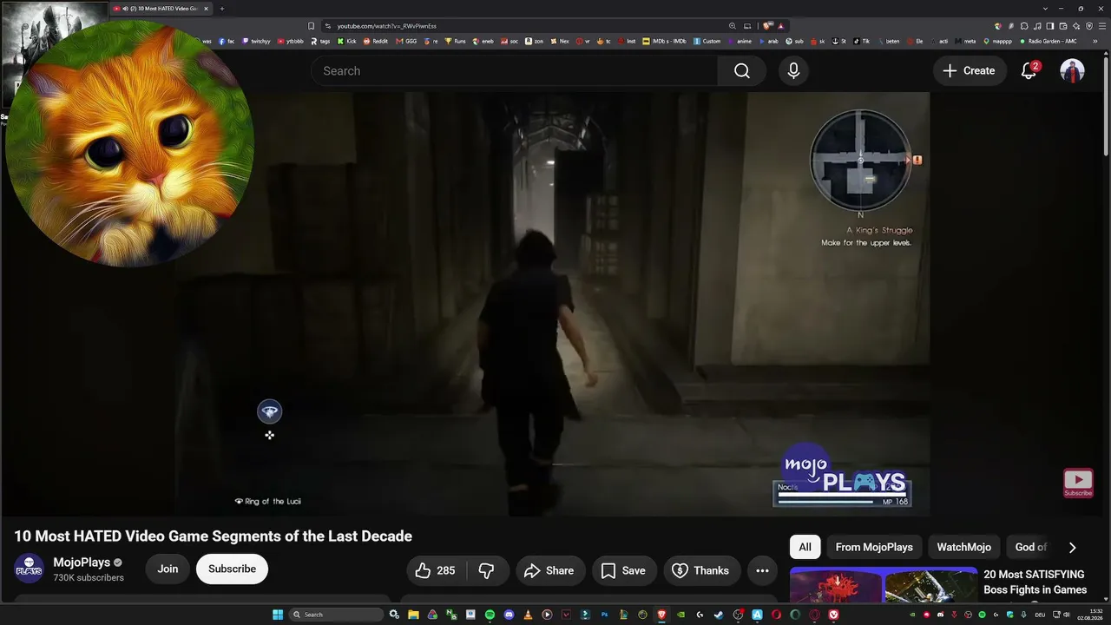
Task: Click the Windows taskbar Search box
Action: tap(336, 615)
